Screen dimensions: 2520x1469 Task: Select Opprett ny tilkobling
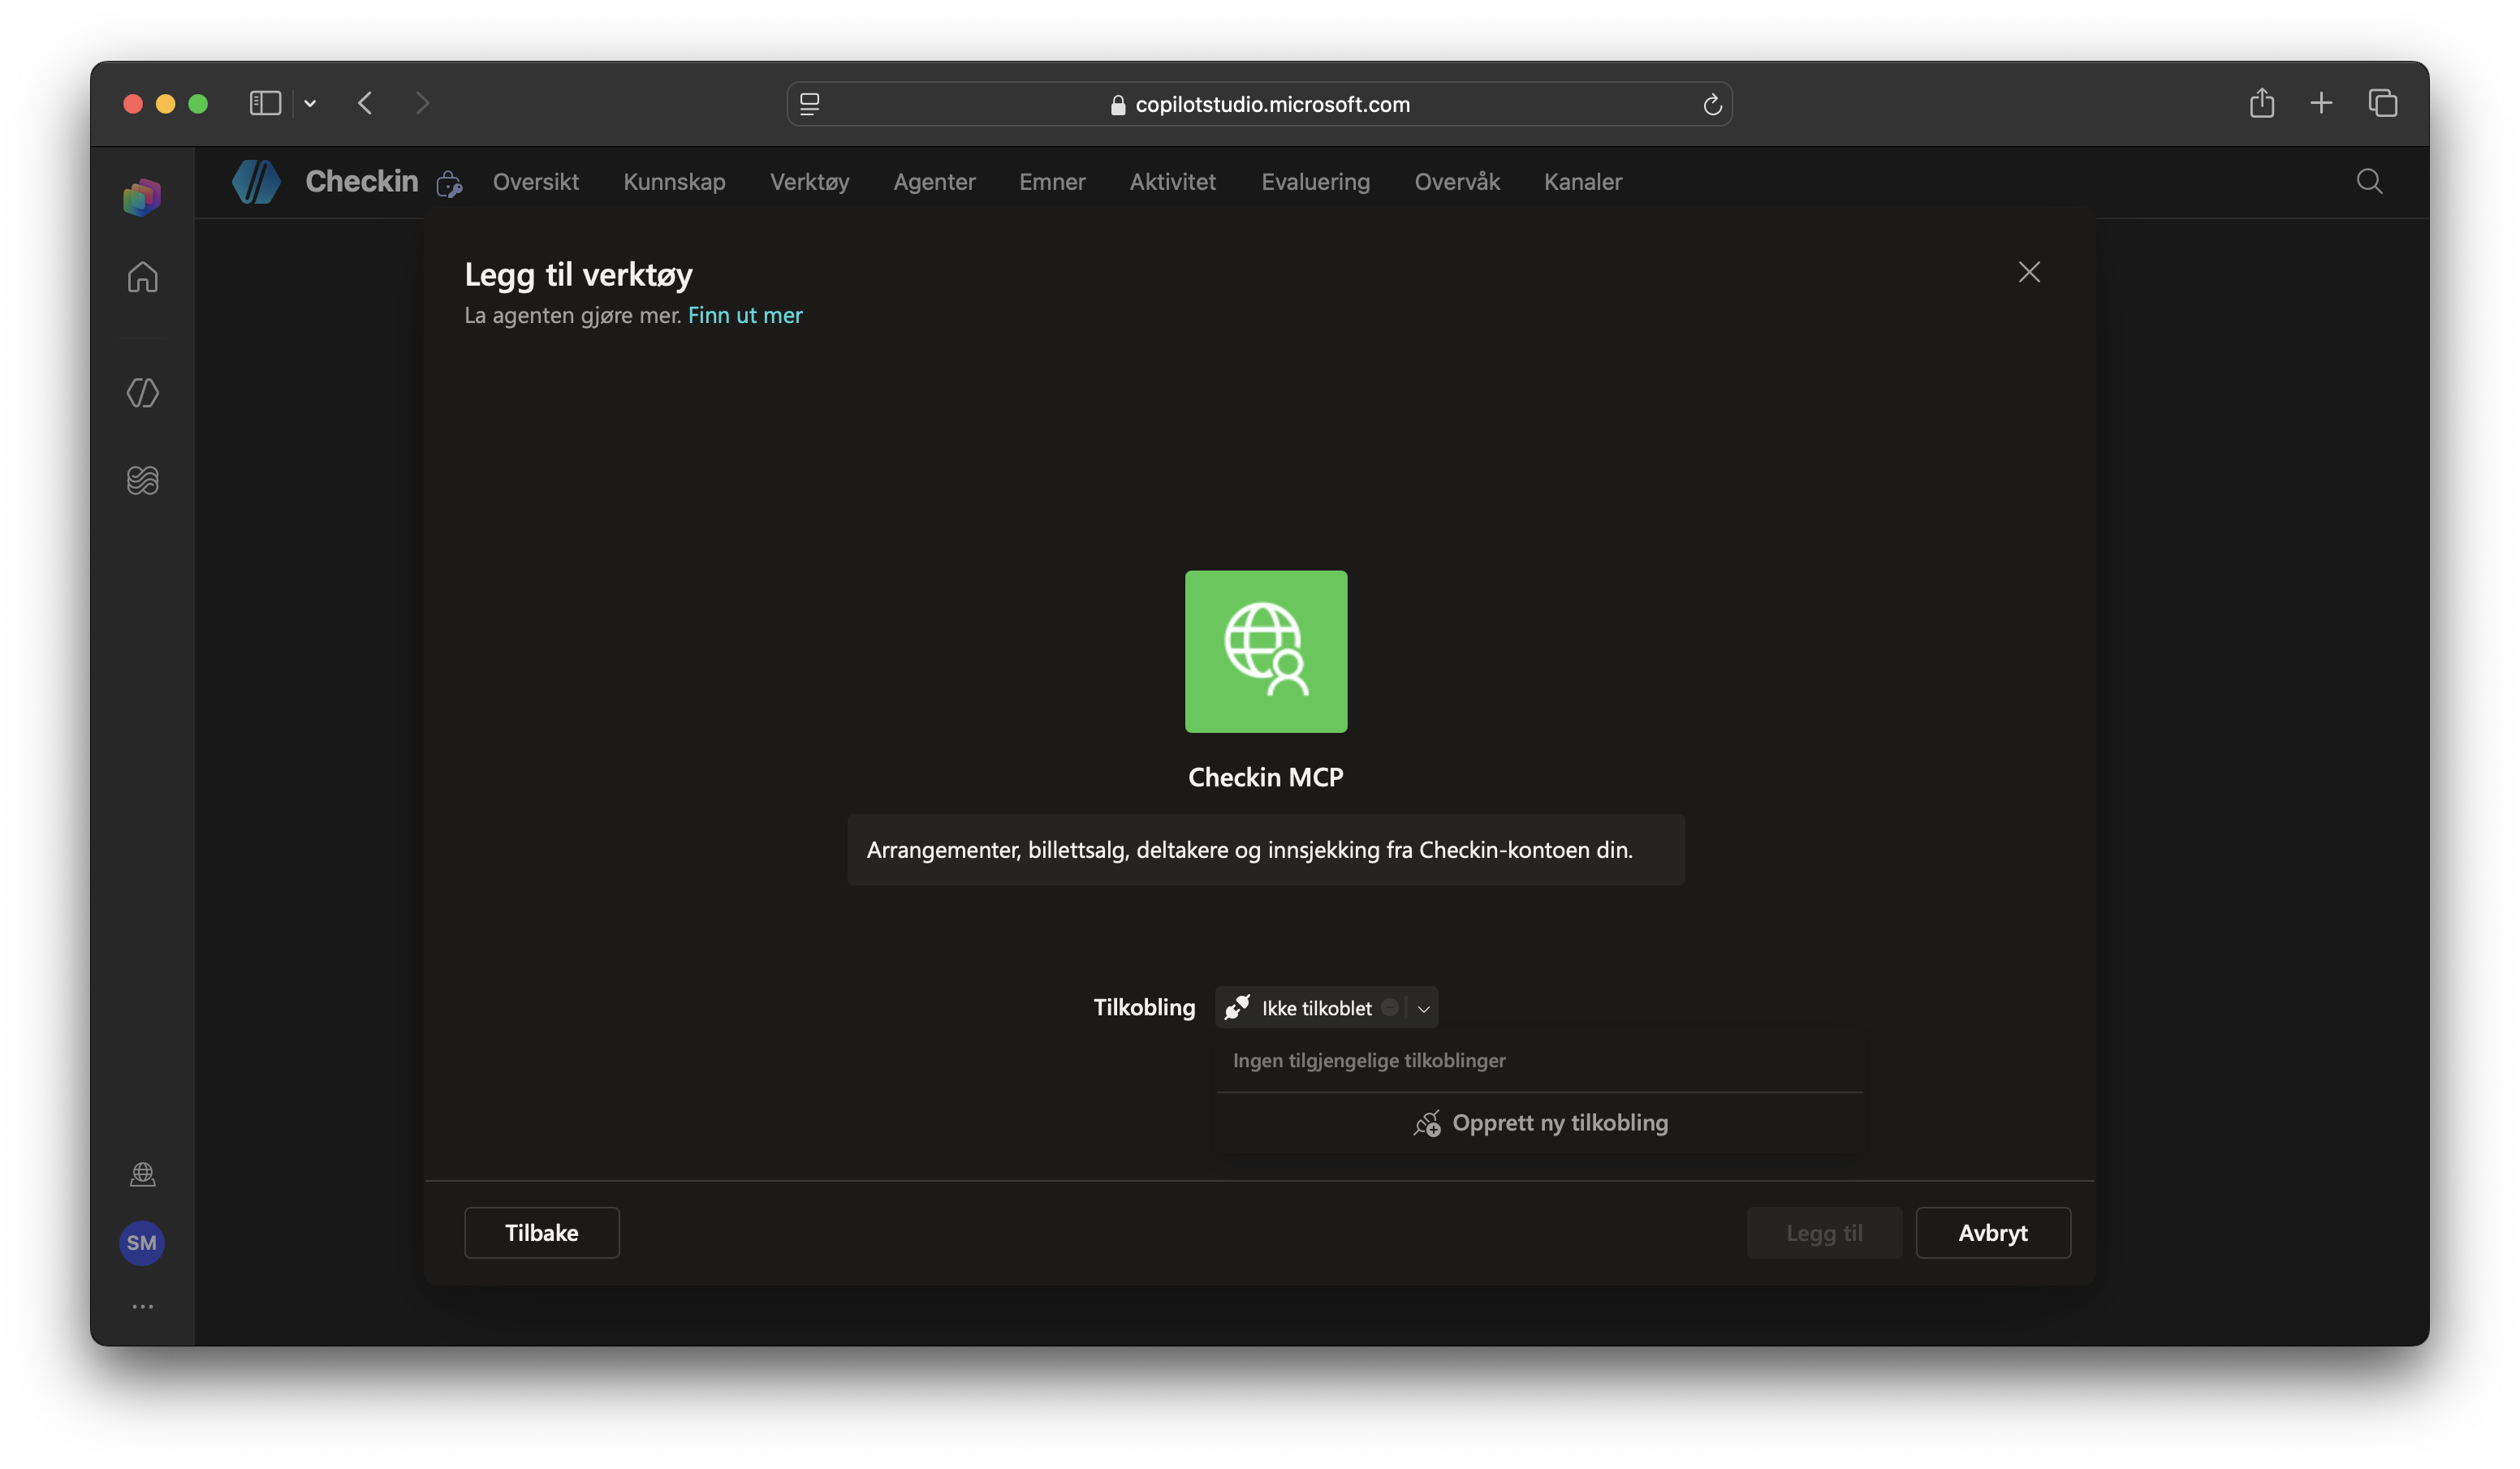(1540, 1123)
